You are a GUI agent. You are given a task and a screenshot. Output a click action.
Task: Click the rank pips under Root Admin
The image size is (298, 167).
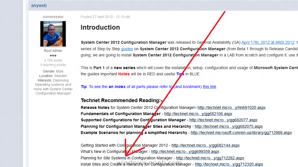(53, 56)
